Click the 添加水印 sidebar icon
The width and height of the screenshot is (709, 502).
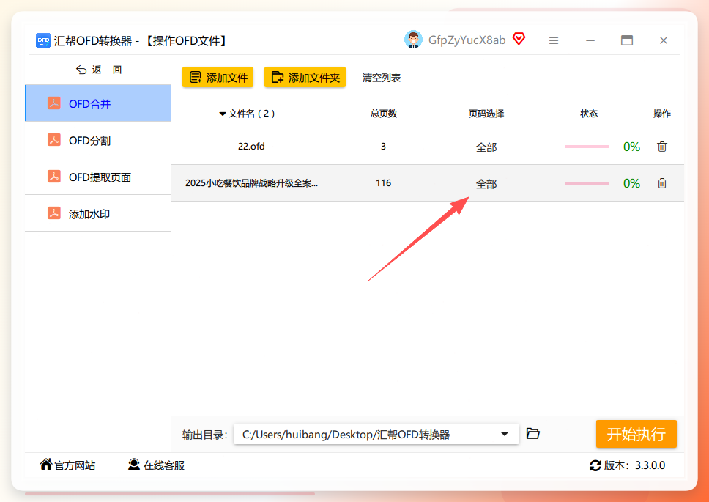[x=54, y=213]
